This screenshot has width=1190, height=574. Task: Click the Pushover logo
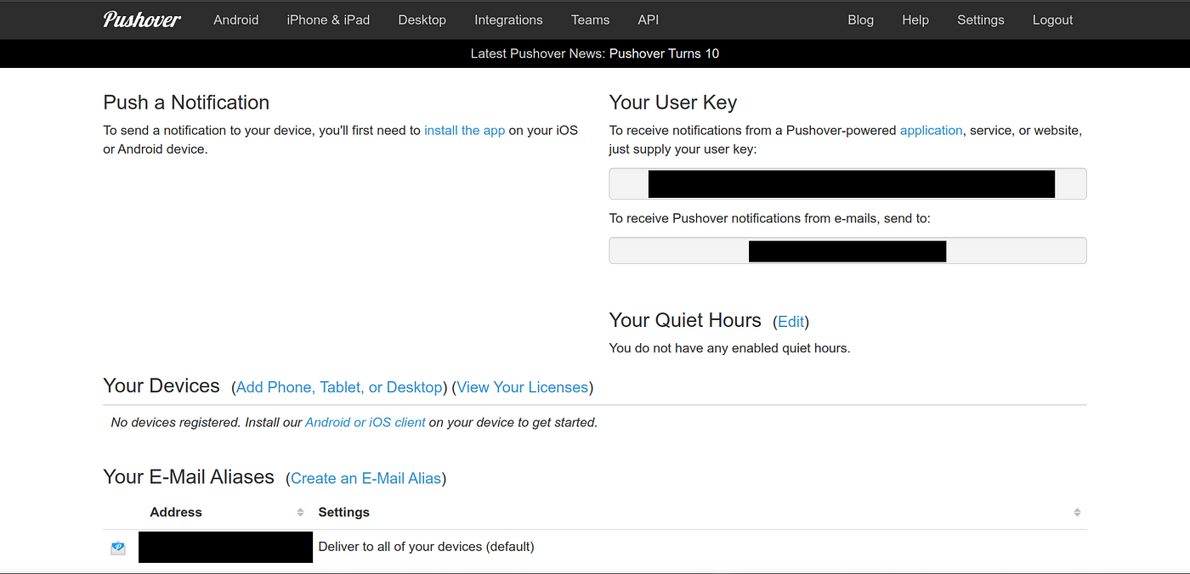(x=142, y=19)
